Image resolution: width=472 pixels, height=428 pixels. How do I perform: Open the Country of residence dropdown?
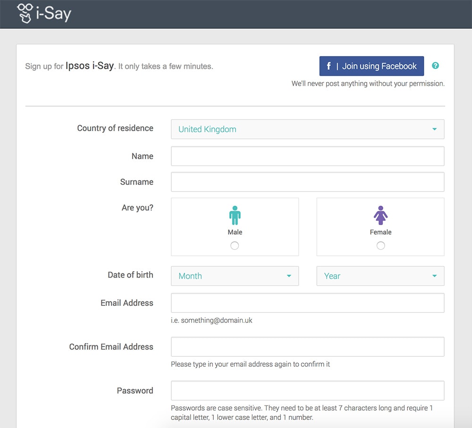(x=308, y=129)
